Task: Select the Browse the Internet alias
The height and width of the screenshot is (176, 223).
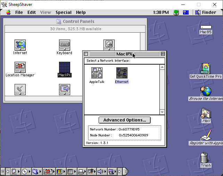Action: tap(206, 91)
